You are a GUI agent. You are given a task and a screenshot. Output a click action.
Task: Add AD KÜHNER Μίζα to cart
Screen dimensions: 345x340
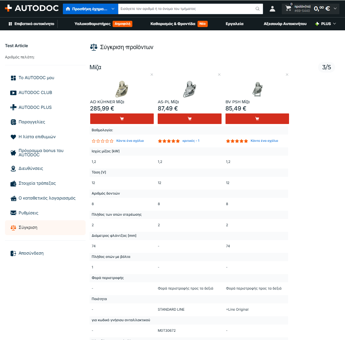coord(122,119)
